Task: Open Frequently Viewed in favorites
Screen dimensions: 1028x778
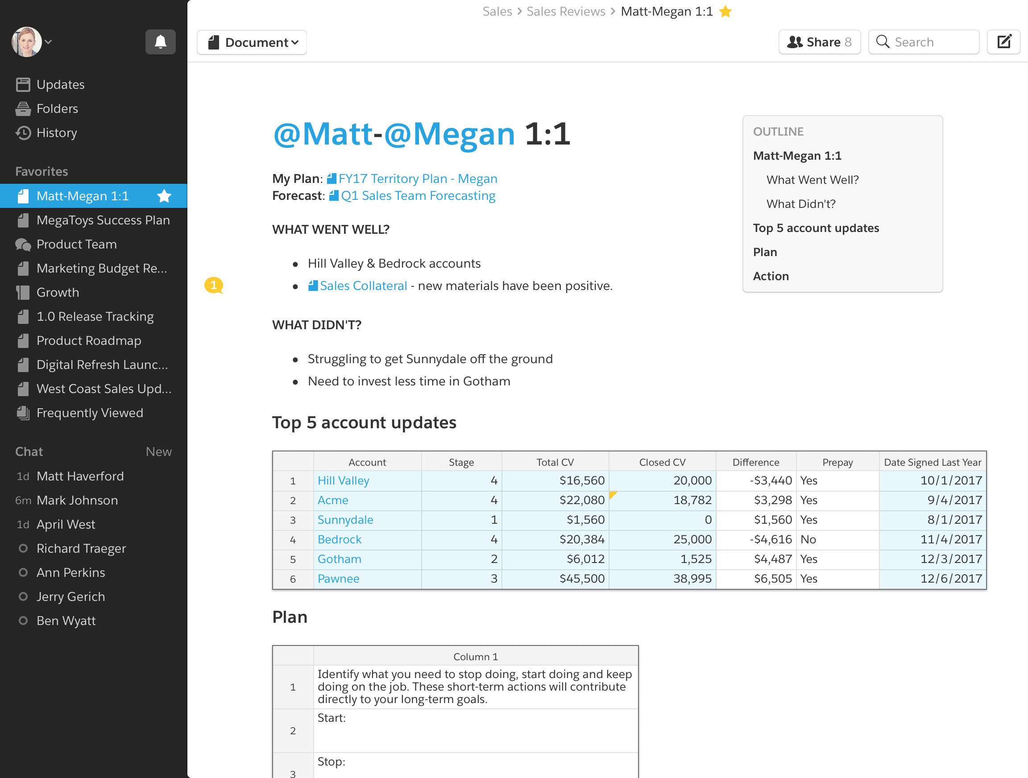Action: (x=89, y=413)
